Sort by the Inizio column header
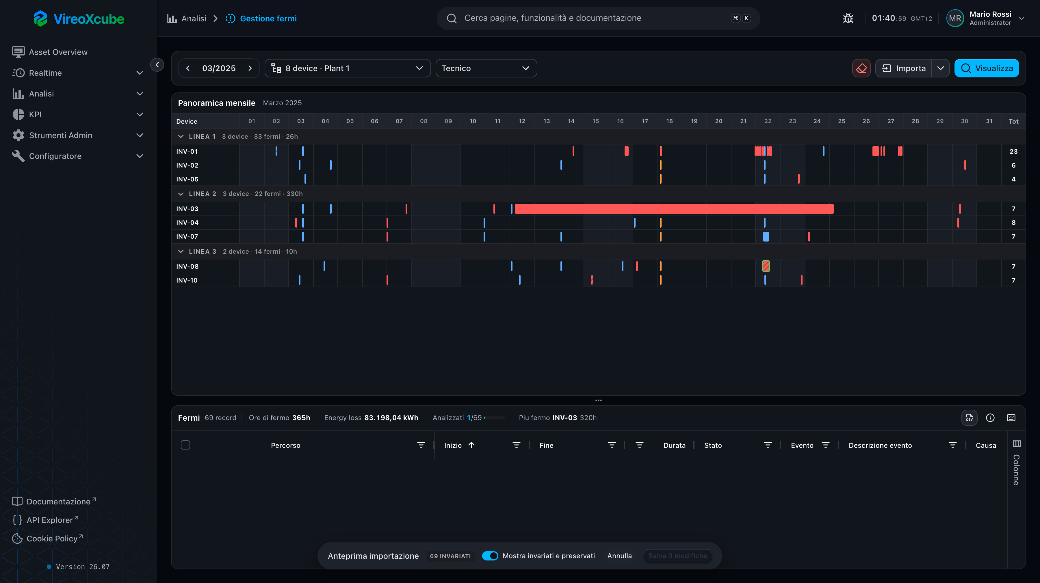 pyautogui.click(x=459, y=445)
